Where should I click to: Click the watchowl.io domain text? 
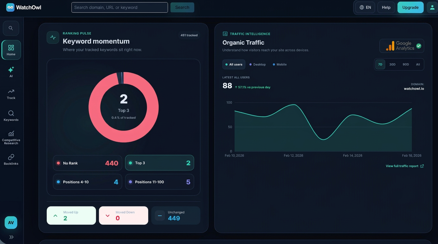(x=414, y=89)
